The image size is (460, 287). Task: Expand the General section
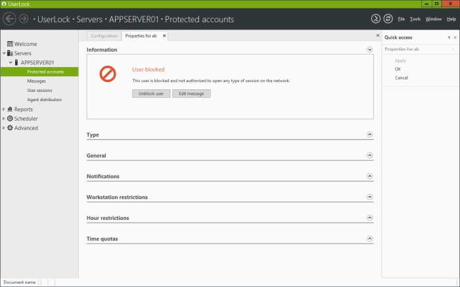(x=369, y=156)
